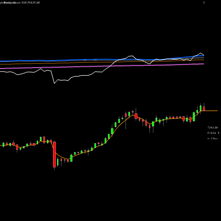Click the 'in 2 Days' label
This screenshot has height=221, width=221.
pyautogui.click(x=213, y=138)
